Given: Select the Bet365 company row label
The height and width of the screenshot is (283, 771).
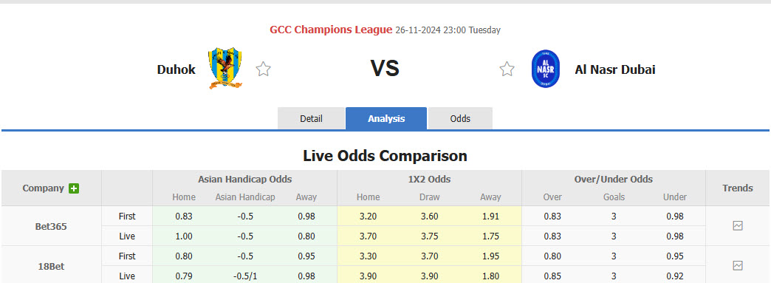Looking at the screenshot, I should click(x=51, y=226).
